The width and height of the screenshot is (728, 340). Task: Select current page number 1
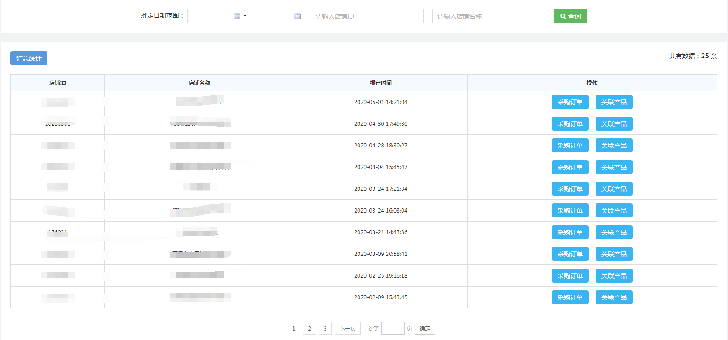click(x=294, y=329)
